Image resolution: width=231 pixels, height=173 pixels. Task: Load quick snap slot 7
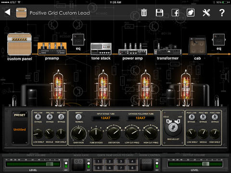[x=121, y=168]
